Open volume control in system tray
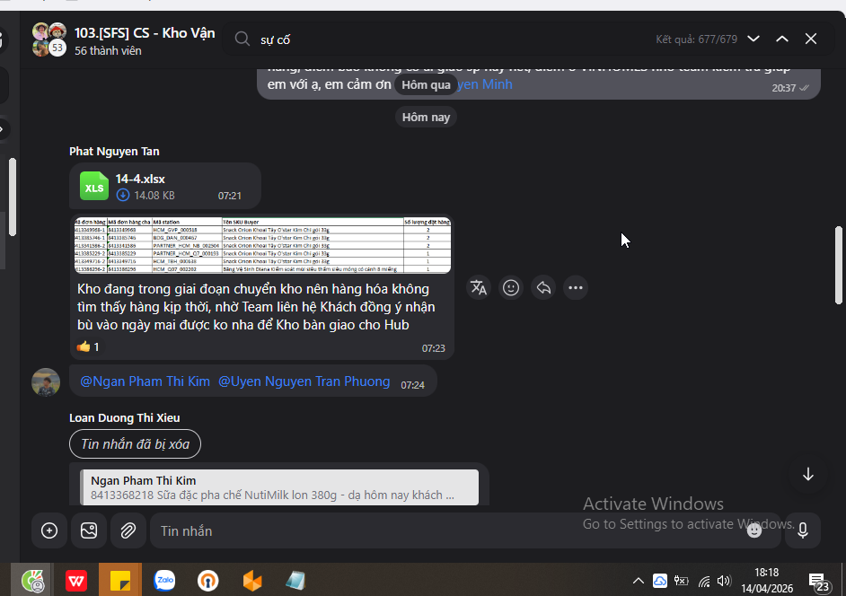 724,581
